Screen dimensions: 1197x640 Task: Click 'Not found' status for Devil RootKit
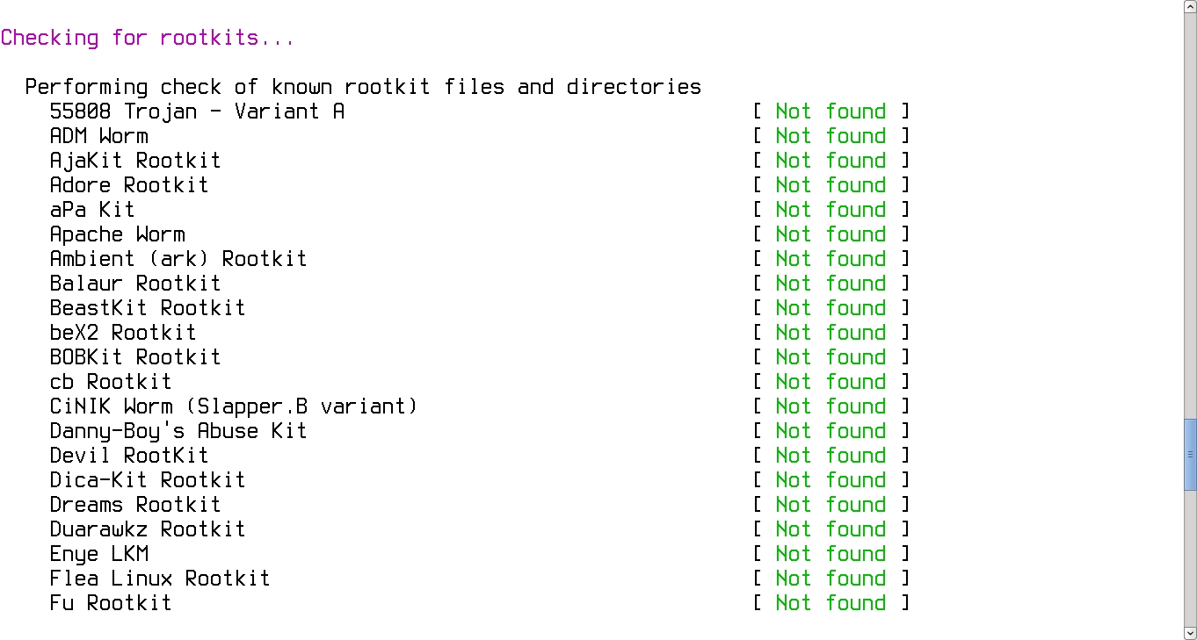[x=831, y=456]
